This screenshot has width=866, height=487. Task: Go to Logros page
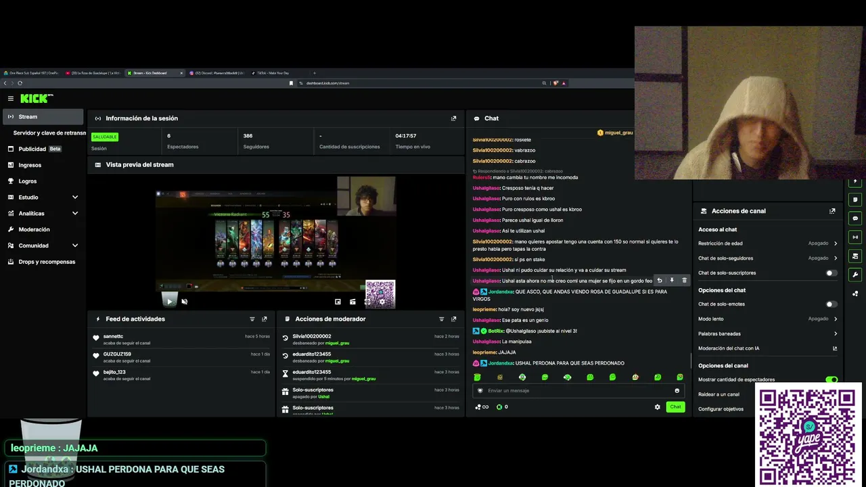click(x=43, y=181)
